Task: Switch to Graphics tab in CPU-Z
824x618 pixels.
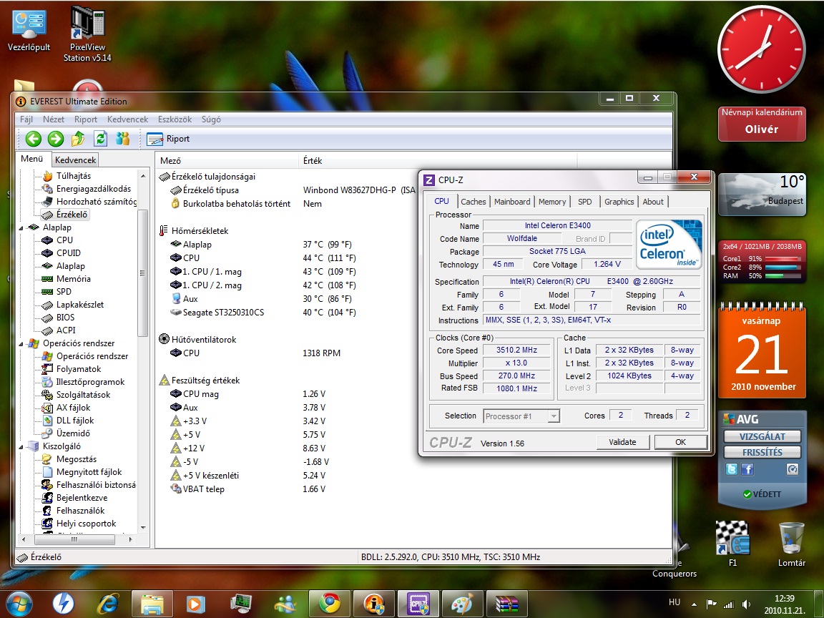Action: (x=619, y=202)
